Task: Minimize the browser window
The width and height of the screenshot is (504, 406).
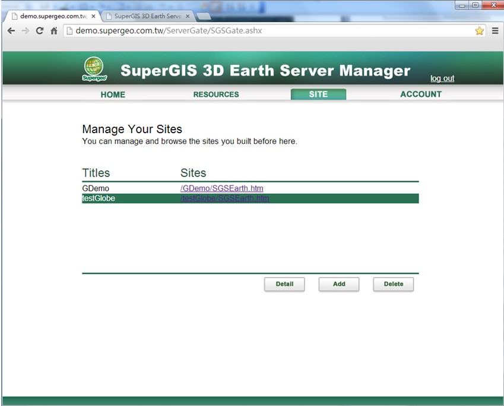Action: (x=462, y=5)
